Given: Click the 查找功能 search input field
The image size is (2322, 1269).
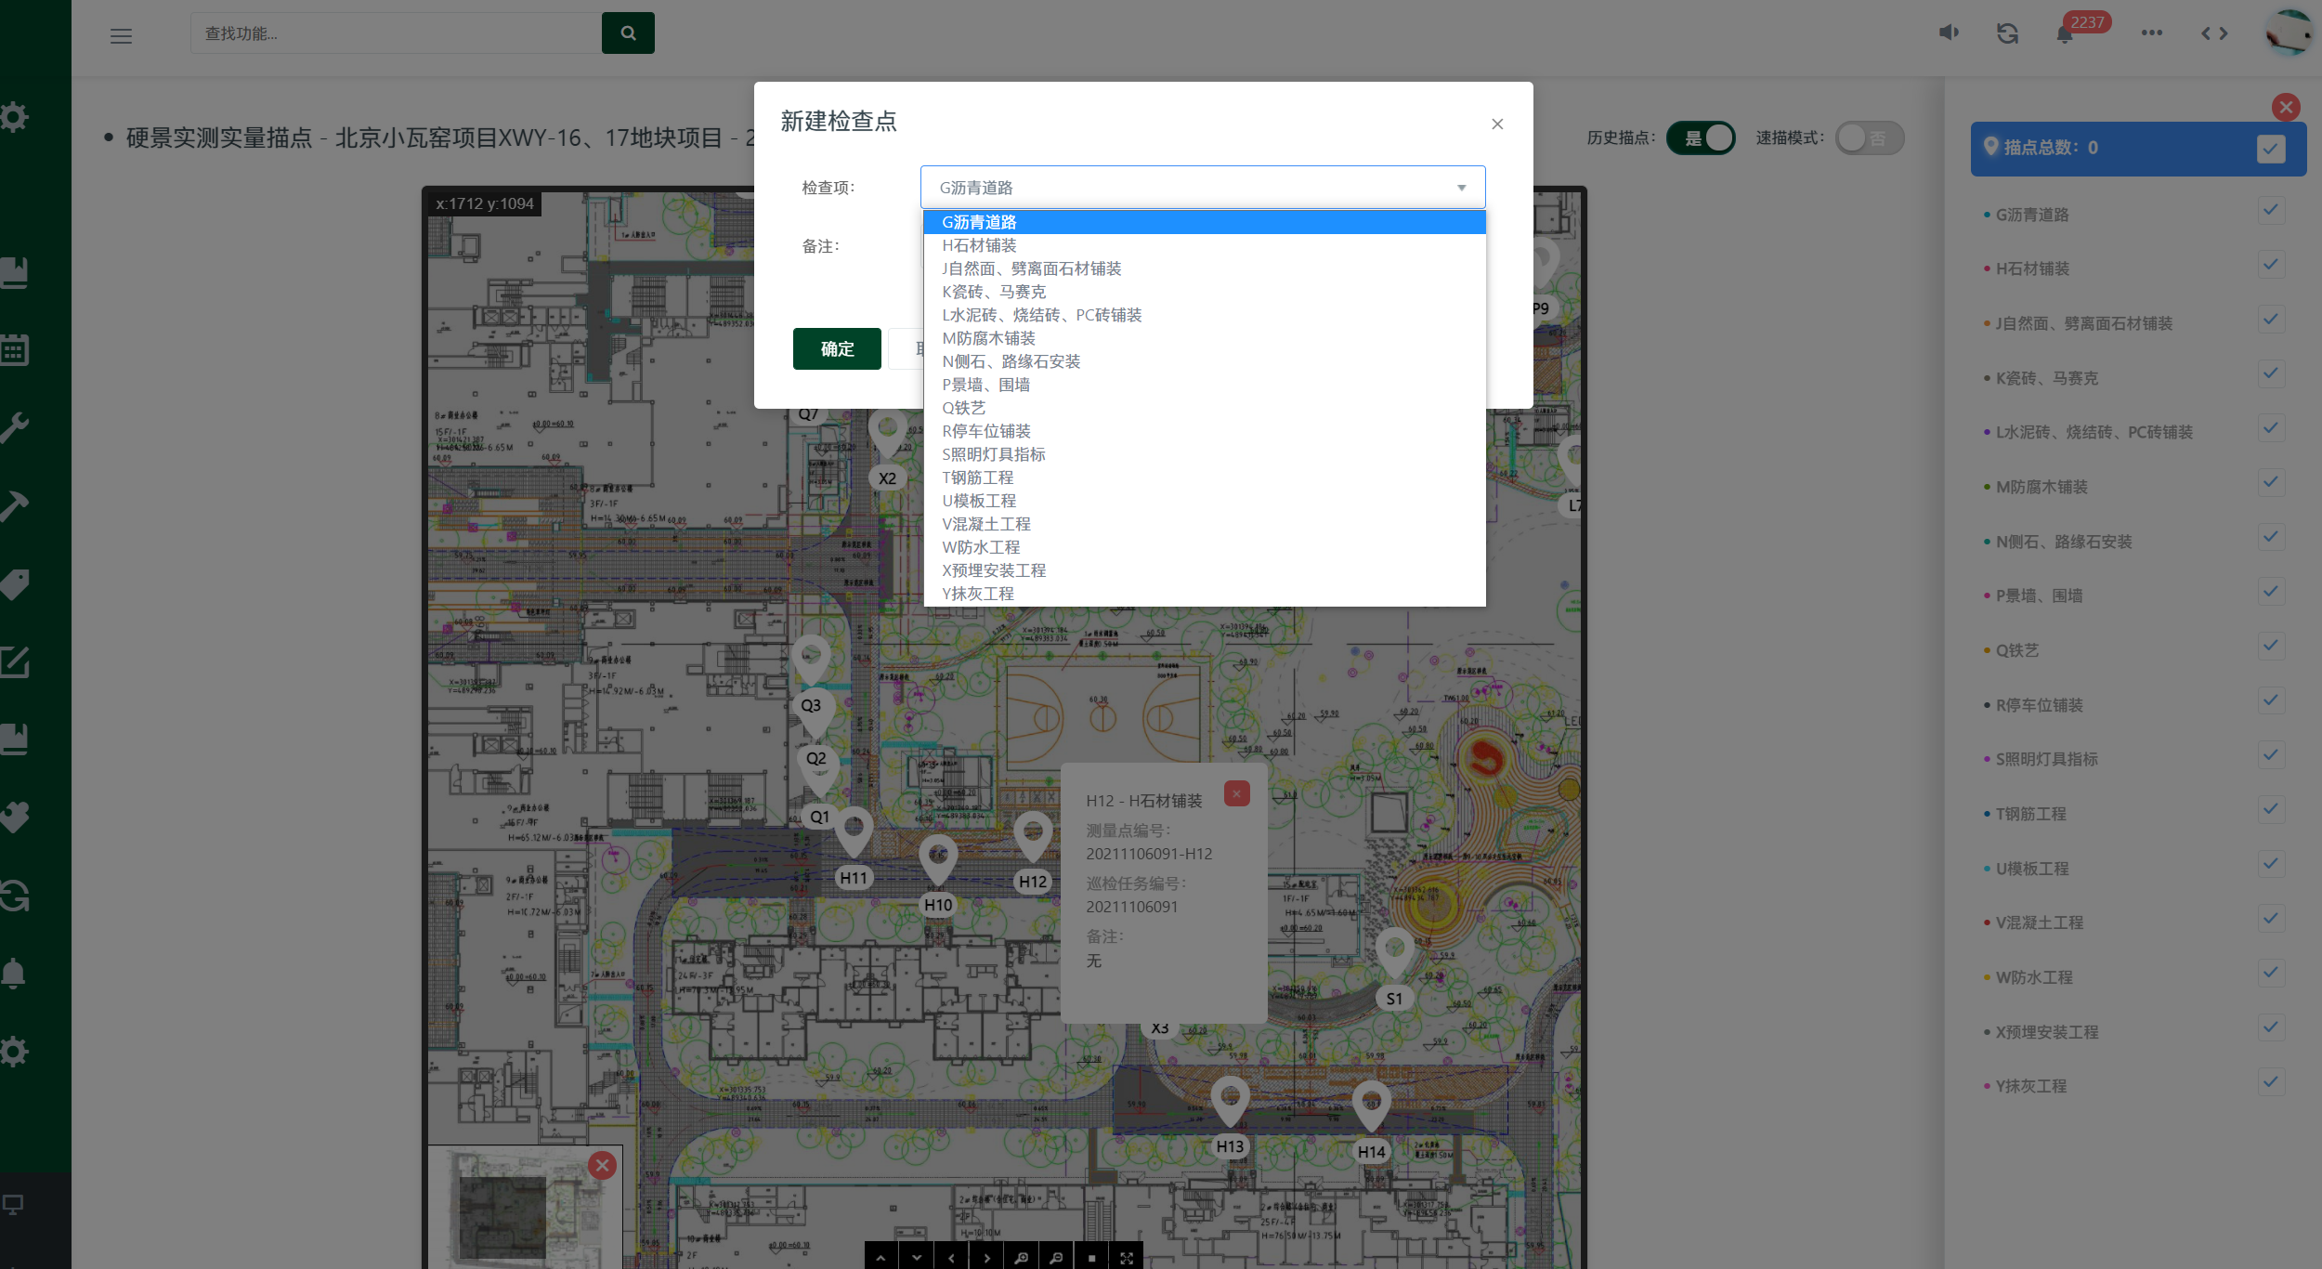Looking at the screenshot, I should 396,33.
